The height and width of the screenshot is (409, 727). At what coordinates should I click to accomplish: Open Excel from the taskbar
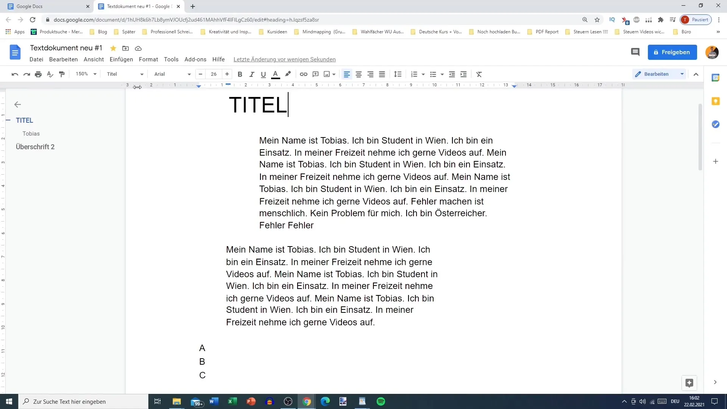tap(232, 401)
